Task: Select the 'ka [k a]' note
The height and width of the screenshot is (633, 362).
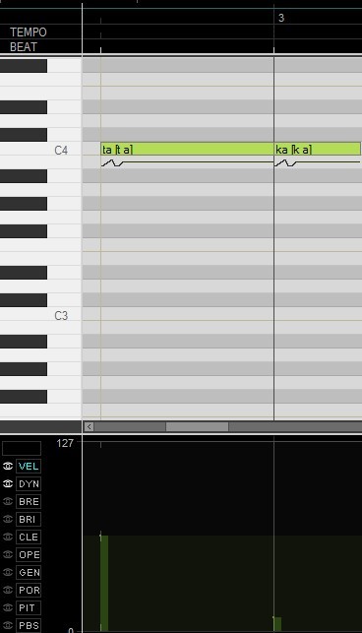Action: click(x=318, y=149)
